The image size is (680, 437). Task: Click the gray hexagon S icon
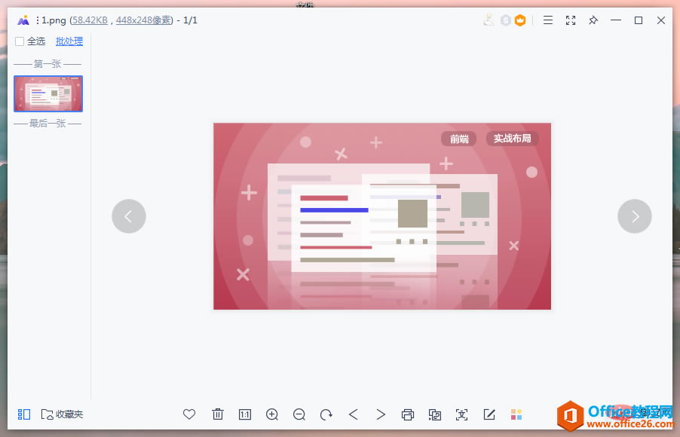[x=505, y=20]
